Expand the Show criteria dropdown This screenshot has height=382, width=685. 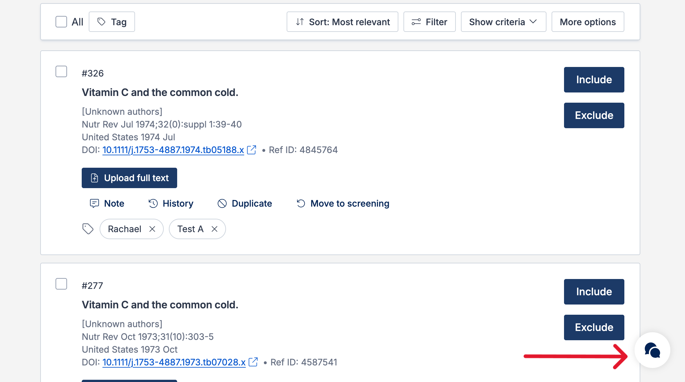coord(503,22)
